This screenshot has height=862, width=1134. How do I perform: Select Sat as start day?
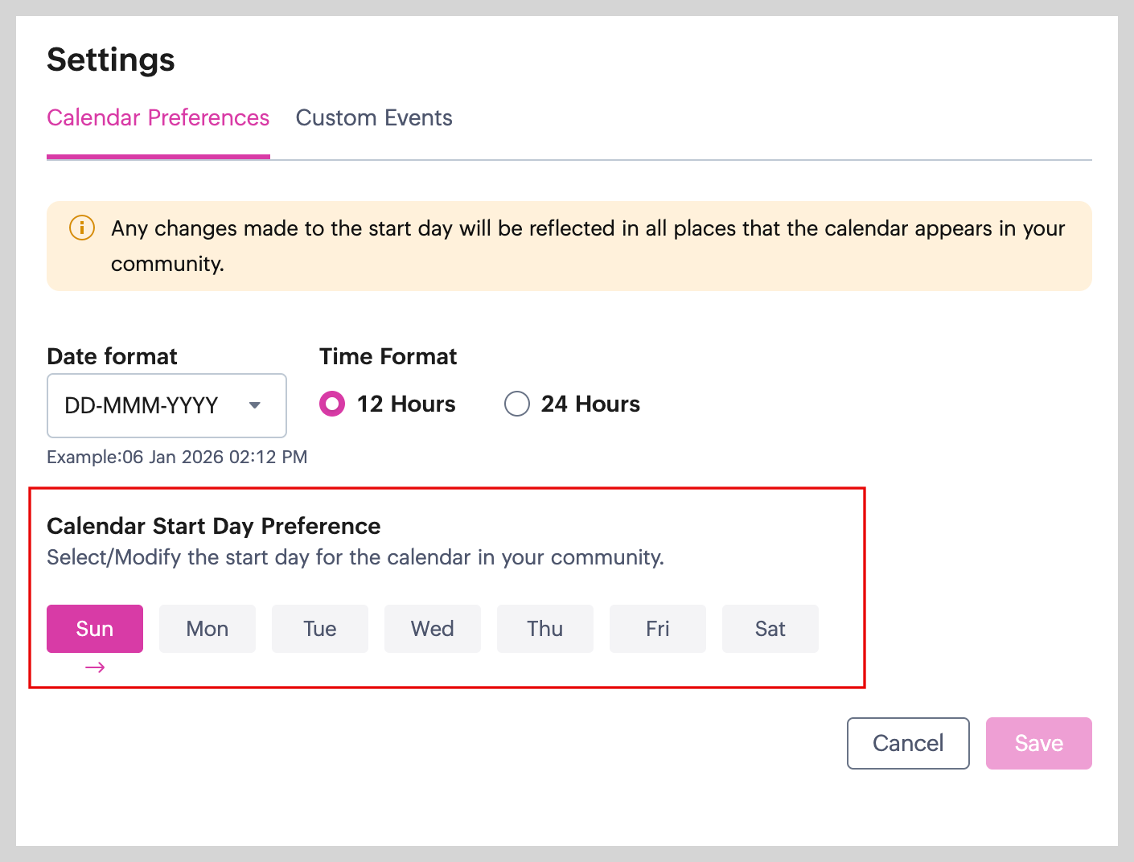770,629
